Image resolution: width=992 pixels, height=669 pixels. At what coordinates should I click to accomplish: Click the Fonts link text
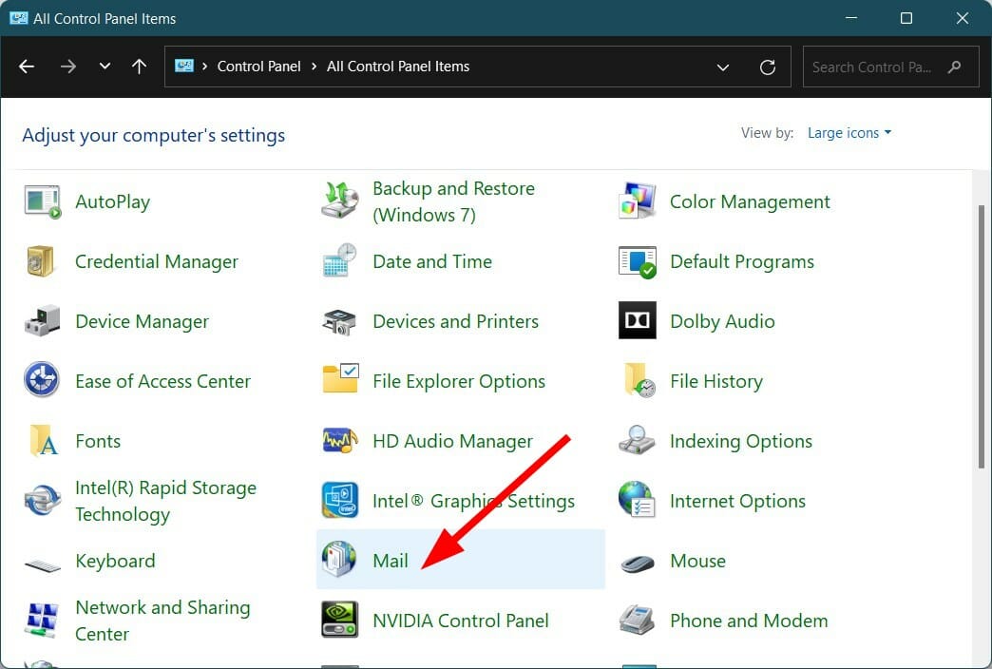coord(98,441)
